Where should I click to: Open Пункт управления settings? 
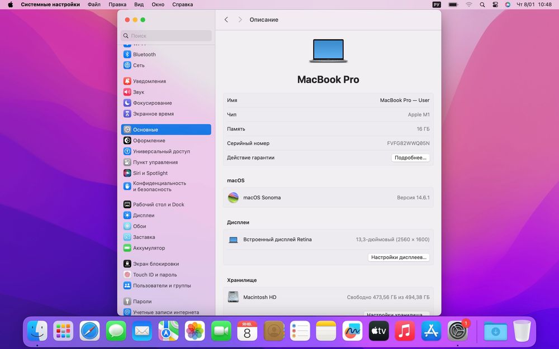coord(166,162)
